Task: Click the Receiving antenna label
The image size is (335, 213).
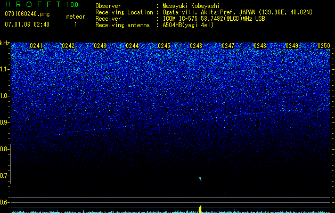Action: pos(122,25)
